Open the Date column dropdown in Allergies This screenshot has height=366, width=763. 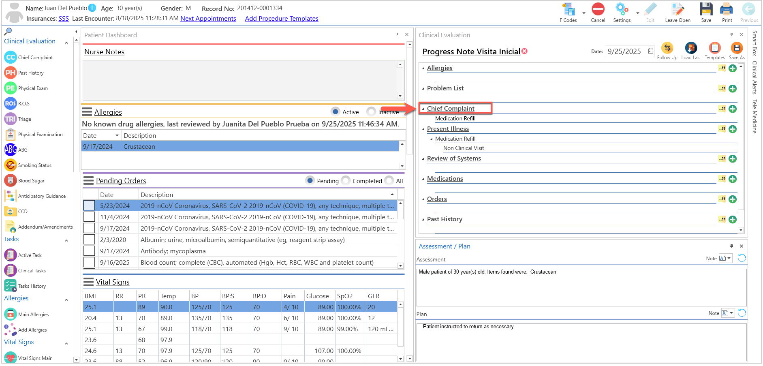coord(117,135)
